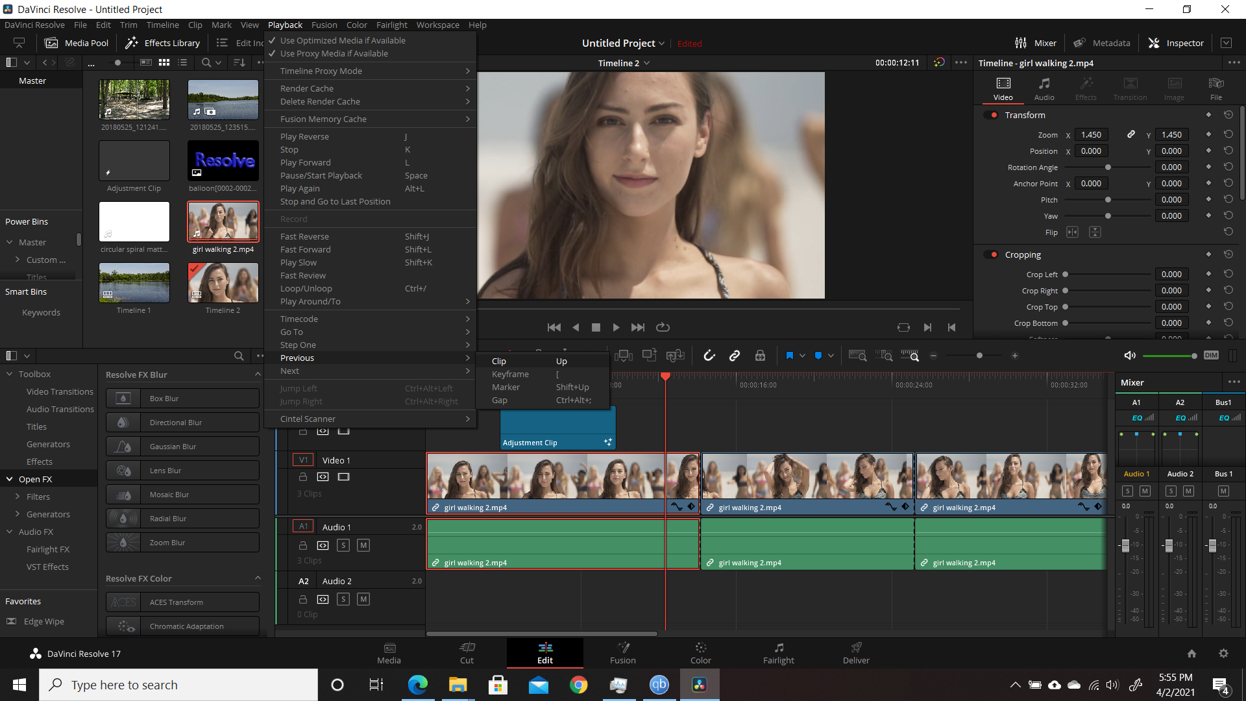Reset Transform section arrow icon
1246x701 pixels.
(1228, 115)
